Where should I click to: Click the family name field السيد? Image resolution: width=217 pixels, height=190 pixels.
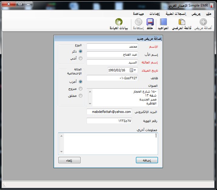coord(112,62)
